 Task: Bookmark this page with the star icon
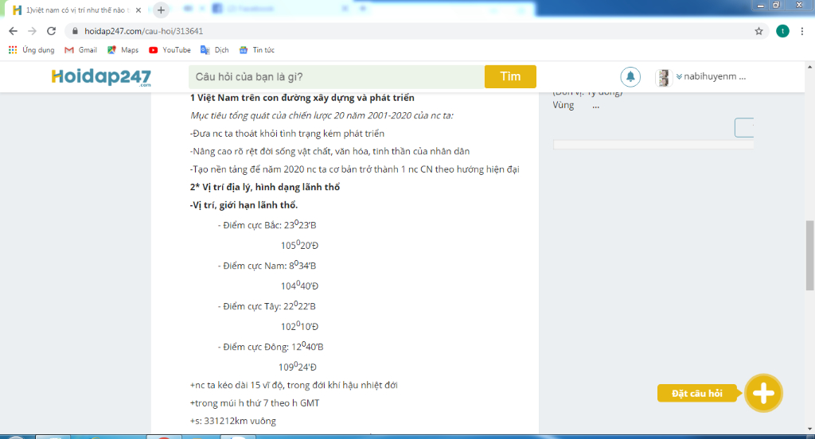[758, 31]
